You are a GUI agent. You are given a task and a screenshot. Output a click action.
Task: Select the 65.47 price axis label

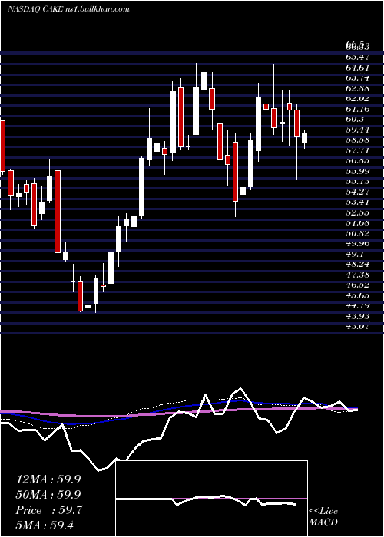(358, 58)
